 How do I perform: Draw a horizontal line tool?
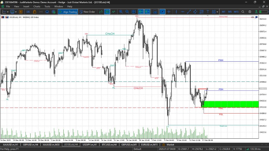click(182, 12)
